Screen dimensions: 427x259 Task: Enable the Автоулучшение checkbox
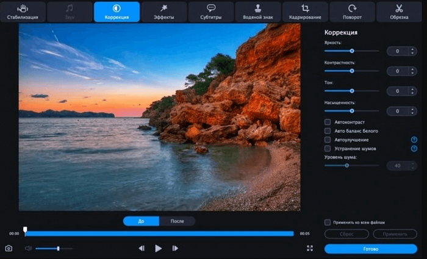[x=328, y=140]
